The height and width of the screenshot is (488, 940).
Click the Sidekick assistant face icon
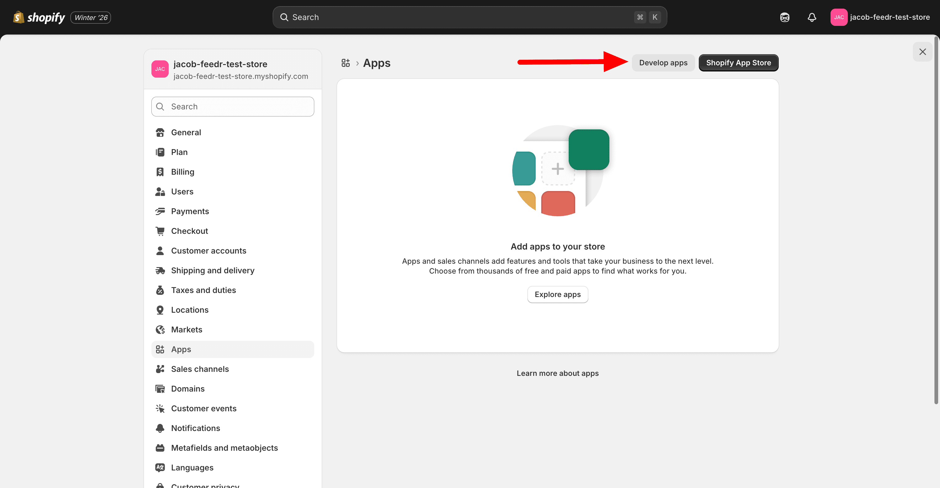[x=785, y=17]
